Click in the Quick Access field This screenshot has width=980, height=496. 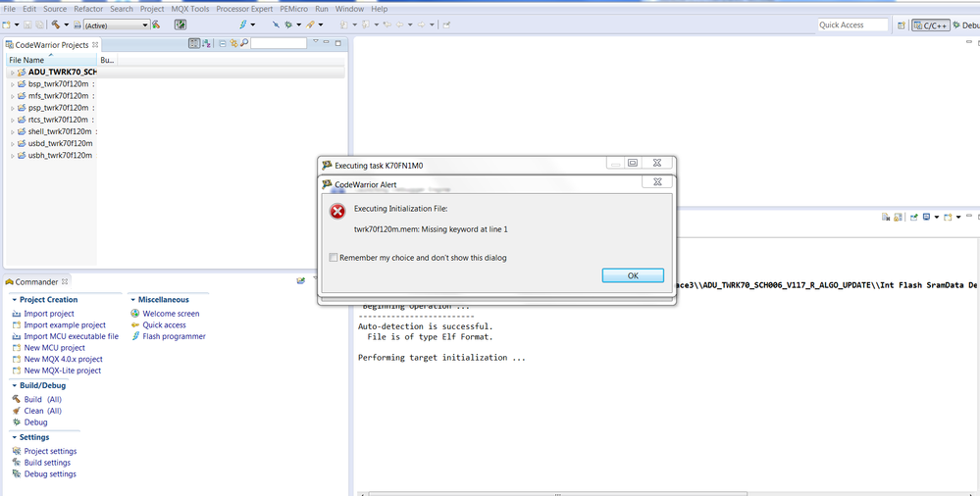(x=852, y=25)
